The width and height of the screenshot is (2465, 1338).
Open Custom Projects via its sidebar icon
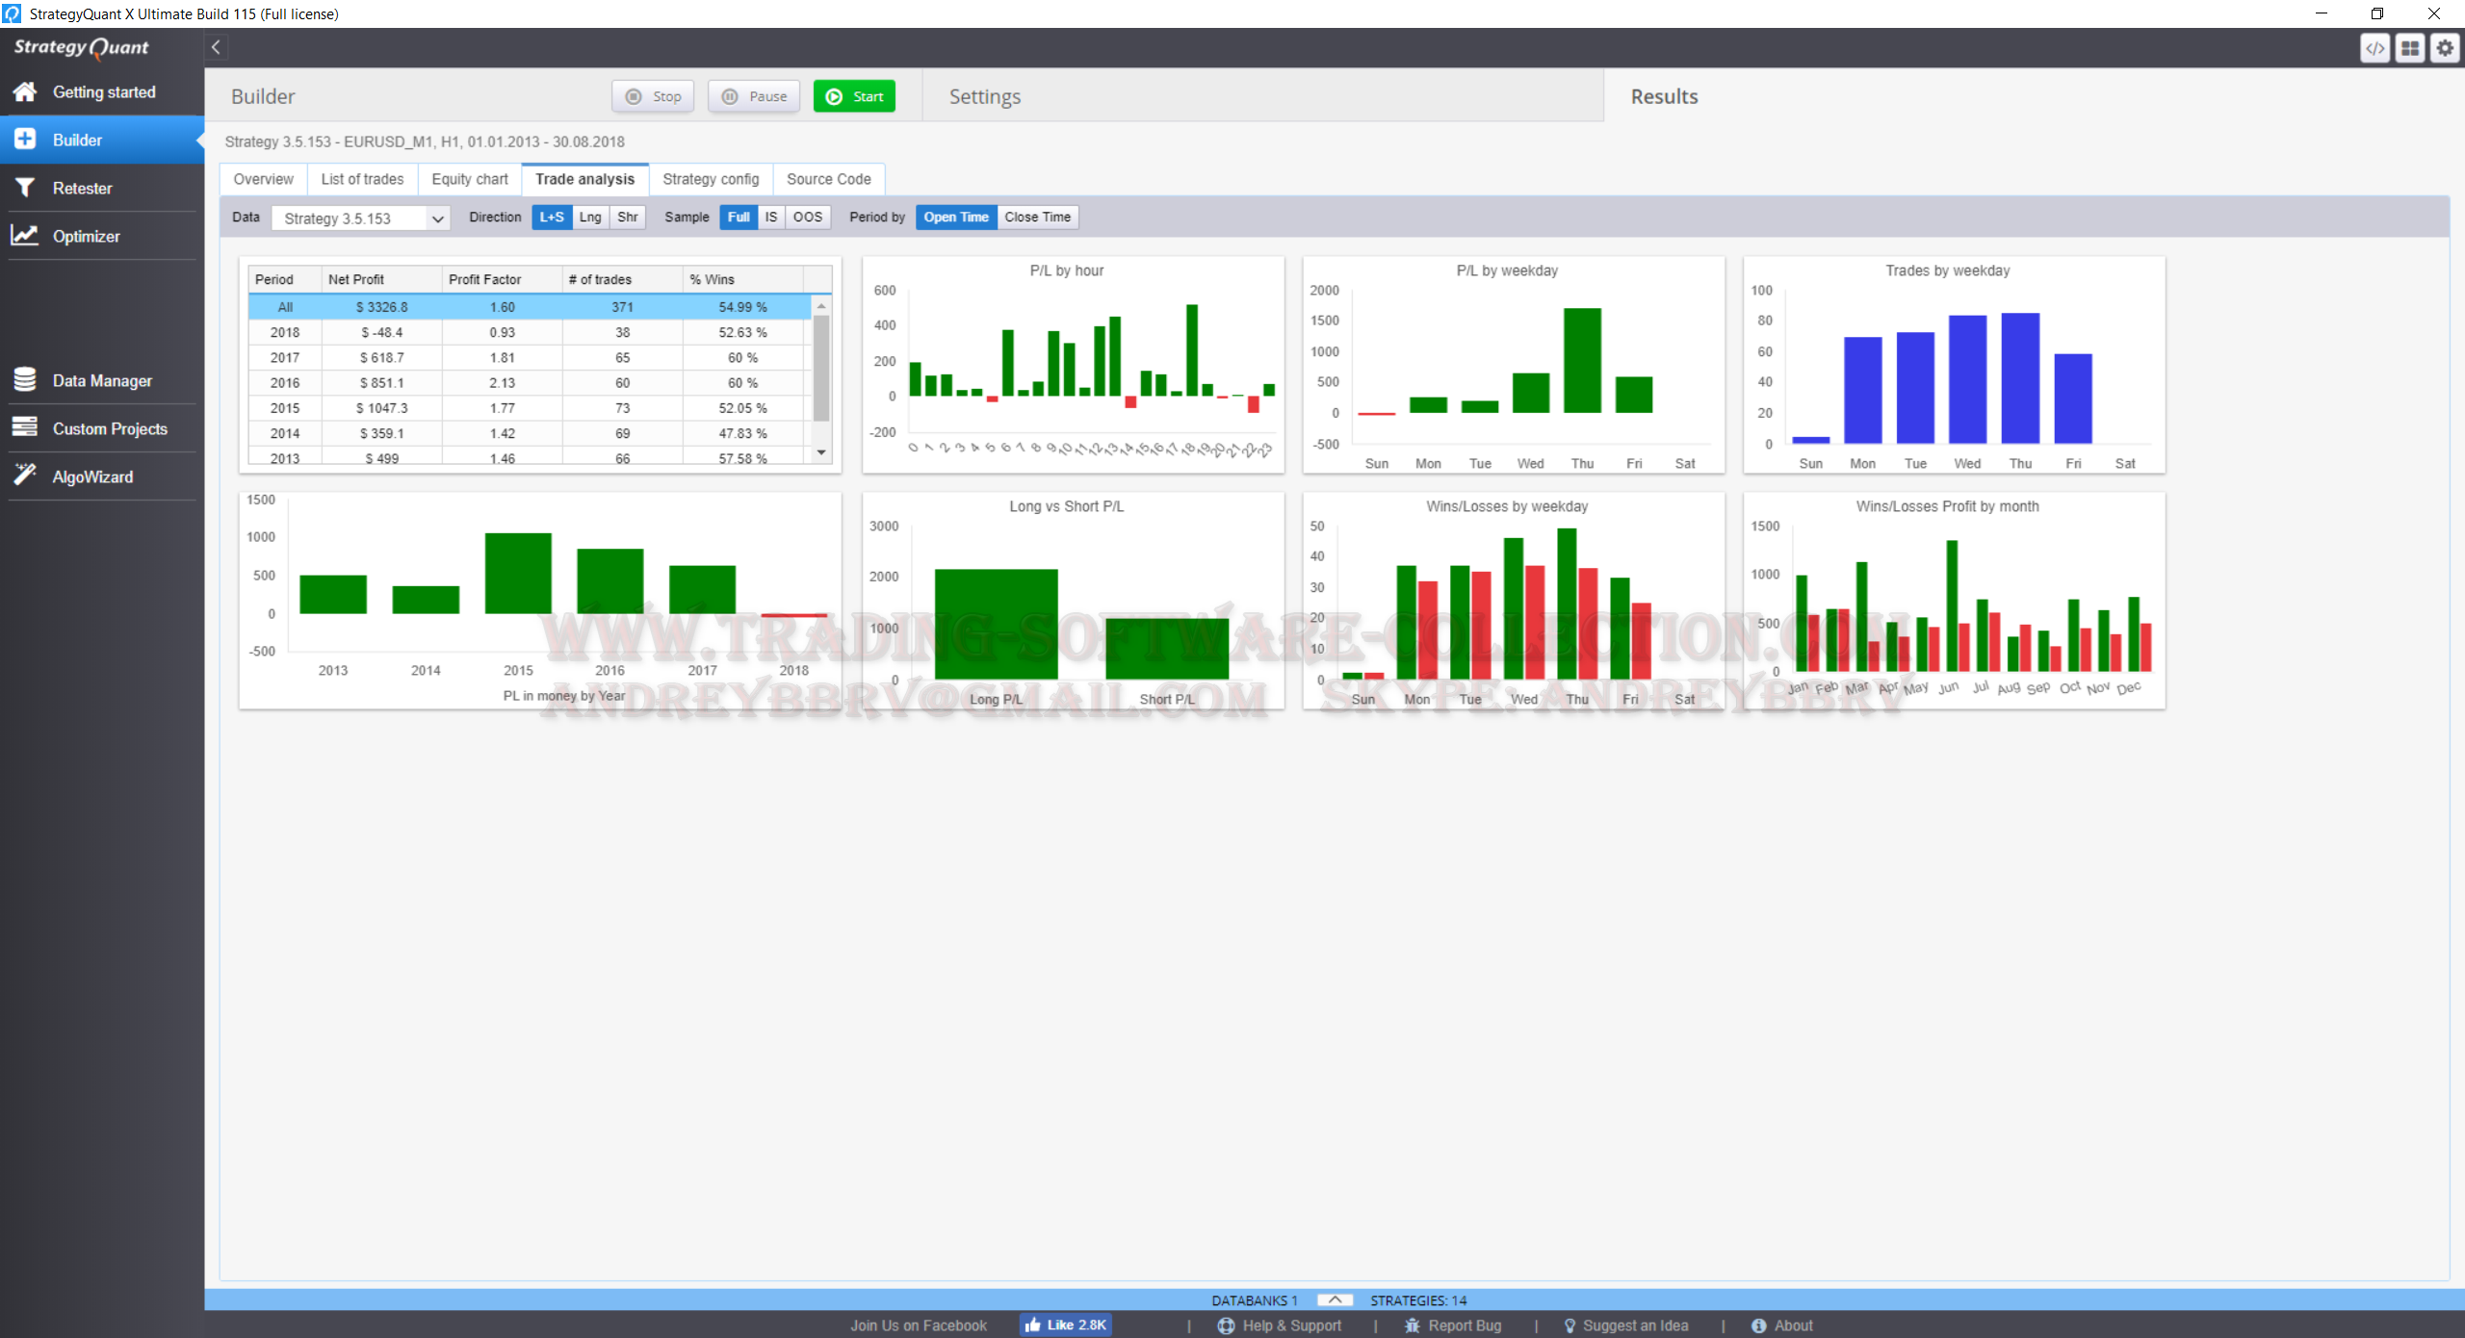click(x=25, y=427)
